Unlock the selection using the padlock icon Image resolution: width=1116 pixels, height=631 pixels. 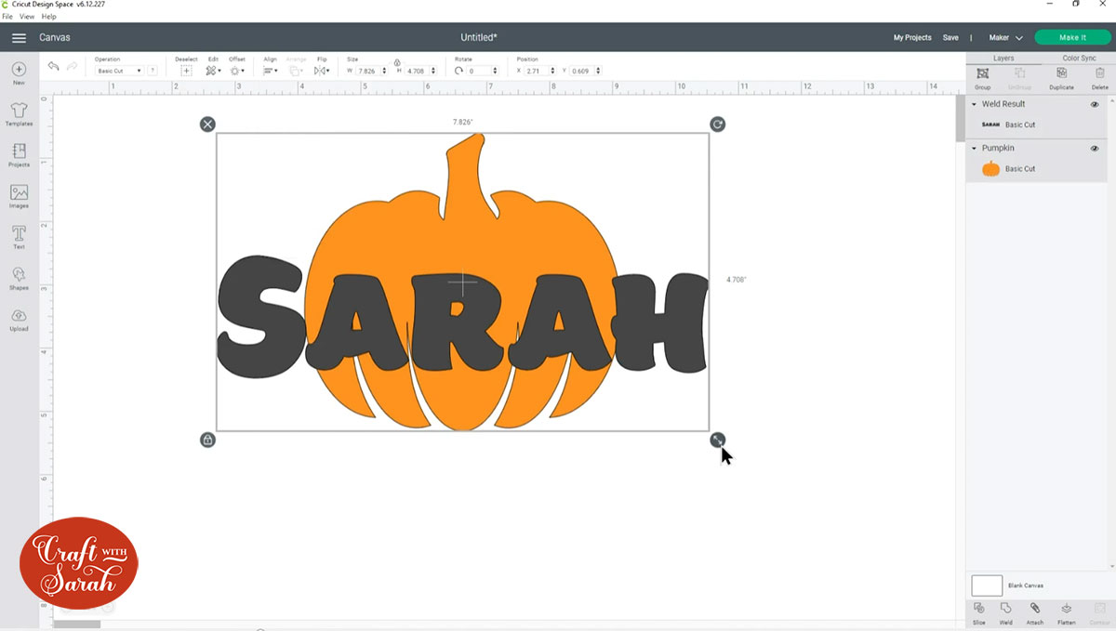pyautogui.click(x=207, y=440)
